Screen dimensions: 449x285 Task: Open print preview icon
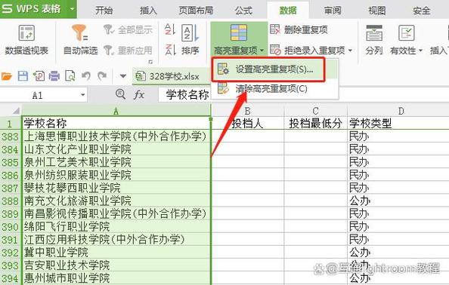pyautogui.click(x=70, y=76)
